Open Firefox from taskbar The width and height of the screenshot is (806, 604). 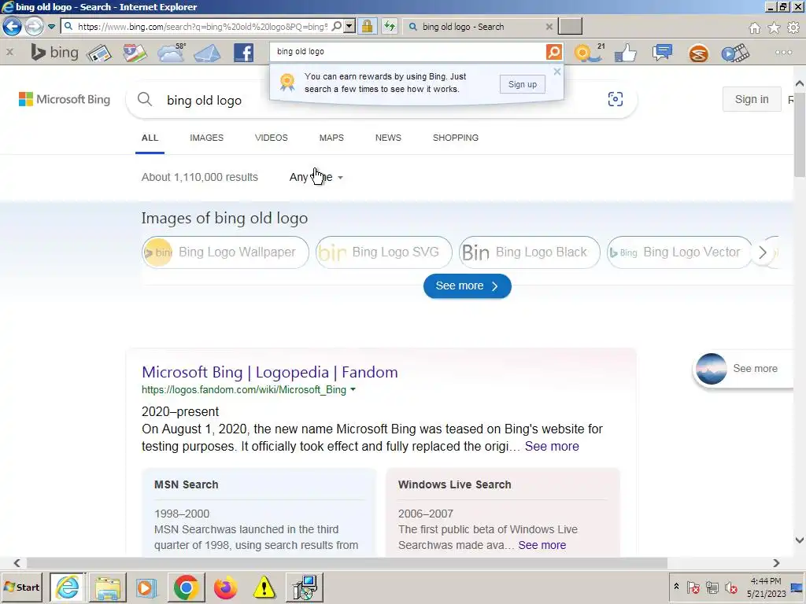click(225, 587)
